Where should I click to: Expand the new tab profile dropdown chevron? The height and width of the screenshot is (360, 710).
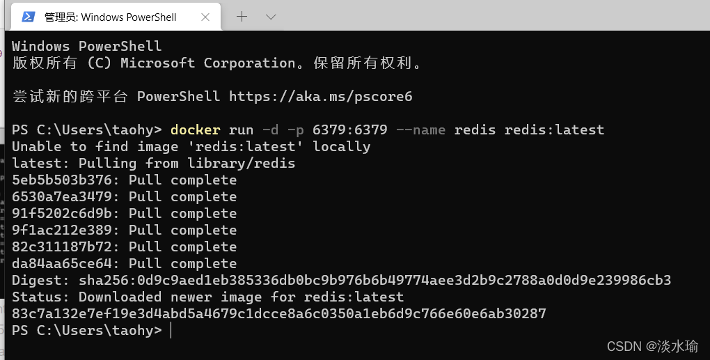click(271, 17)
